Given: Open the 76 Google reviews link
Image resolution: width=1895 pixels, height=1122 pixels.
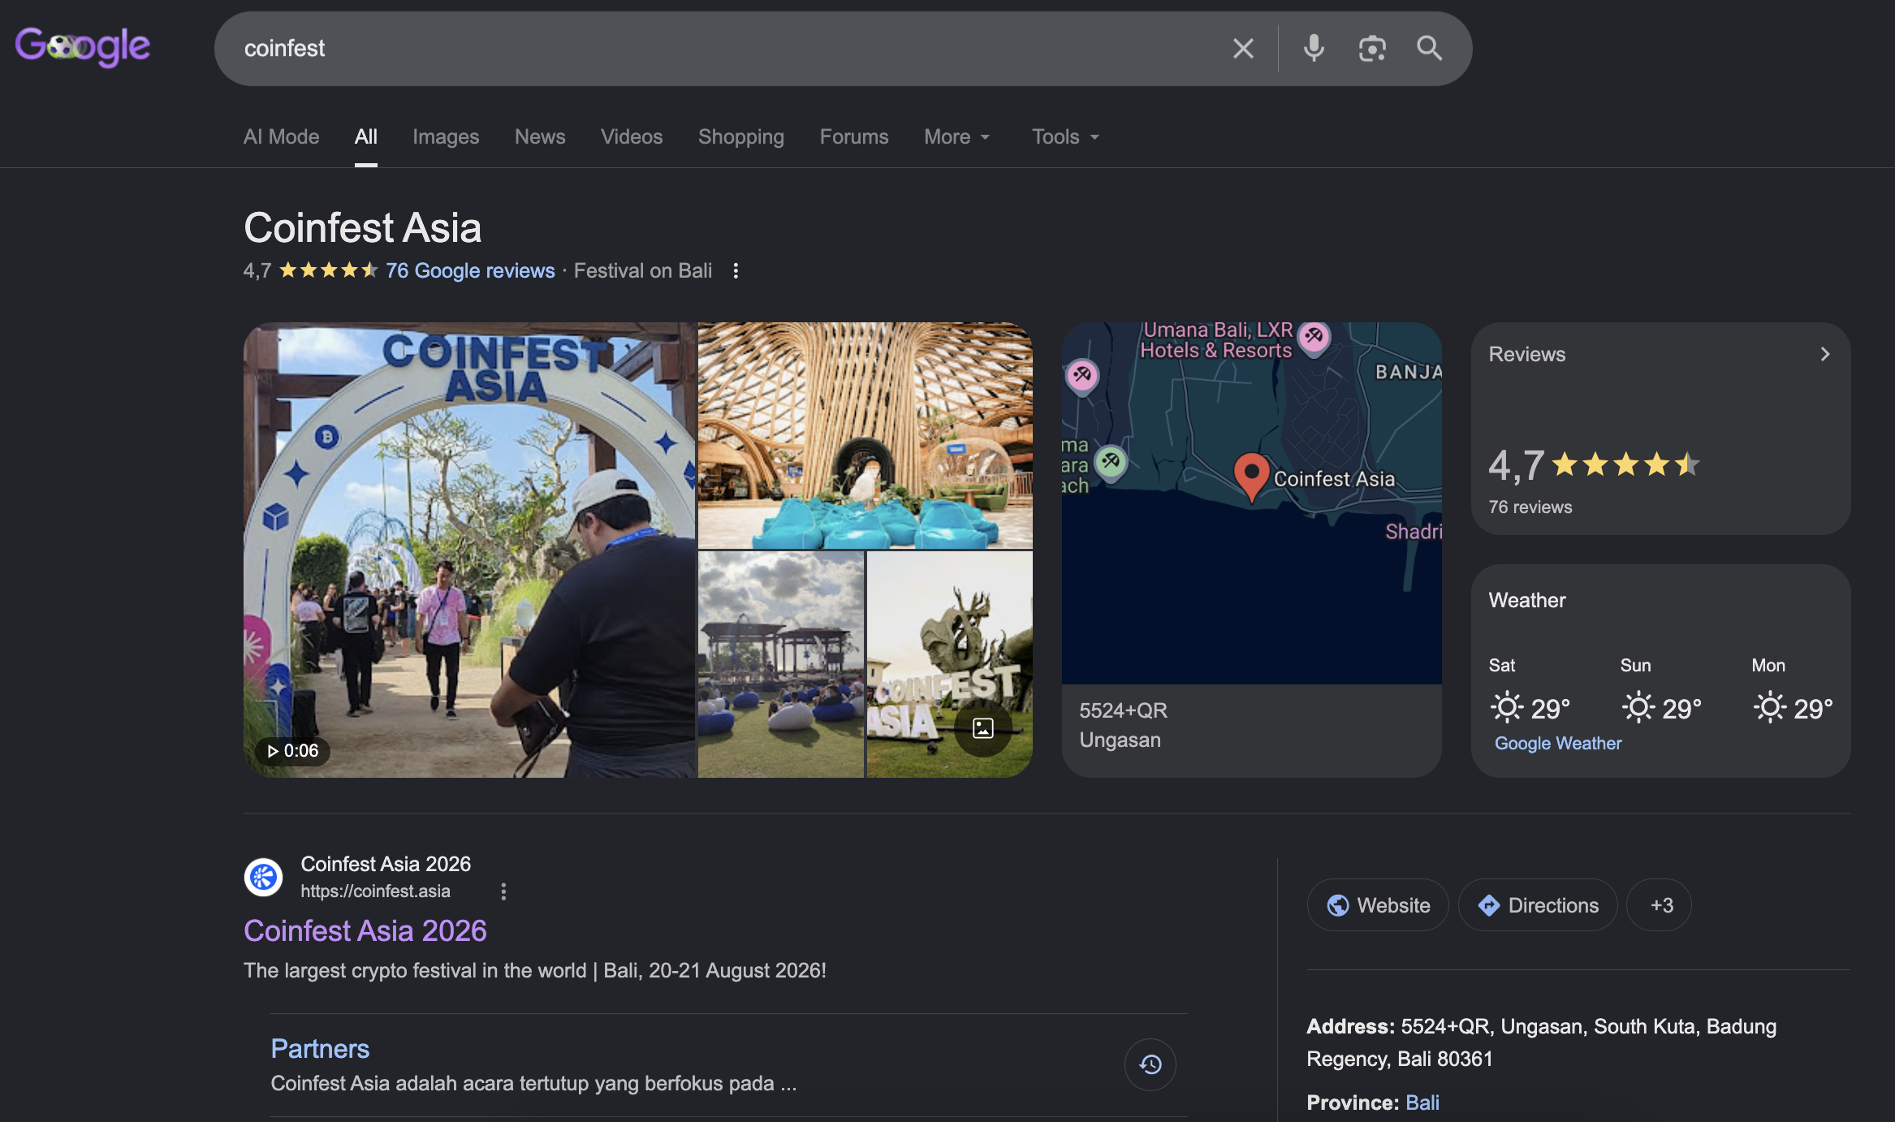Looking at the screenshot, I should [x=470, y=270].
